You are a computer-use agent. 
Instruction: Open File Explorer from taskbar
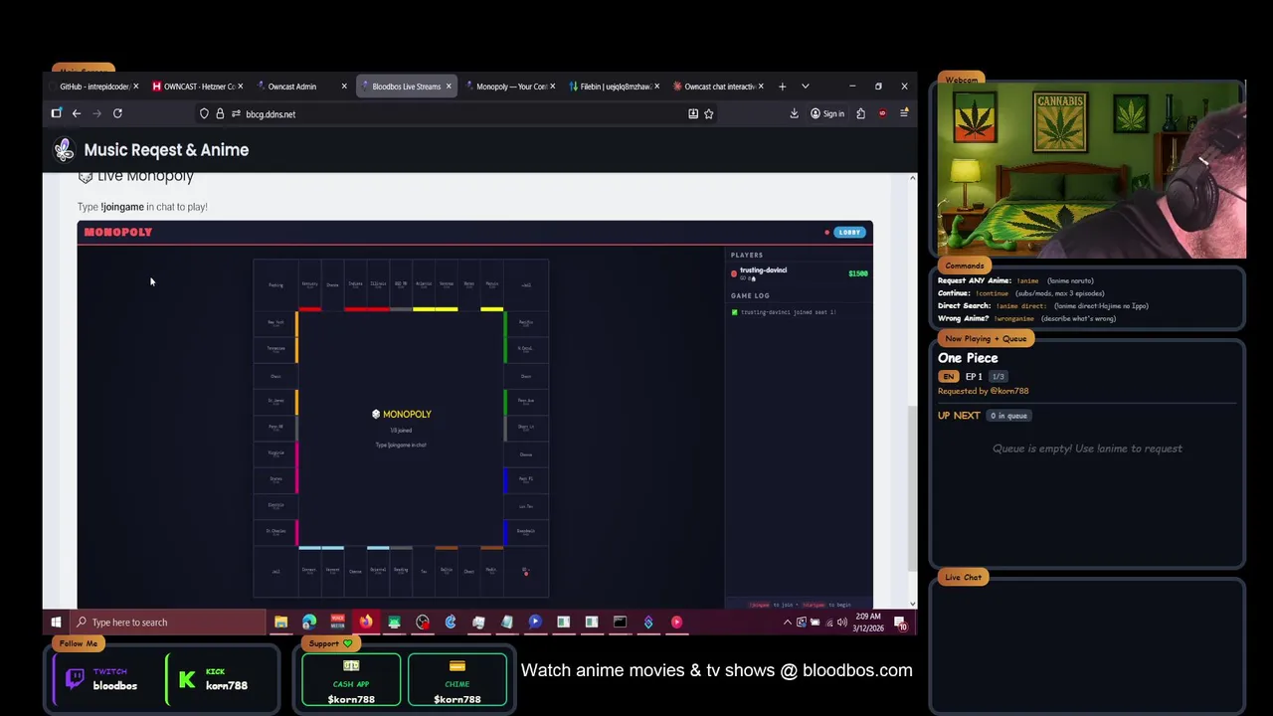281,623
